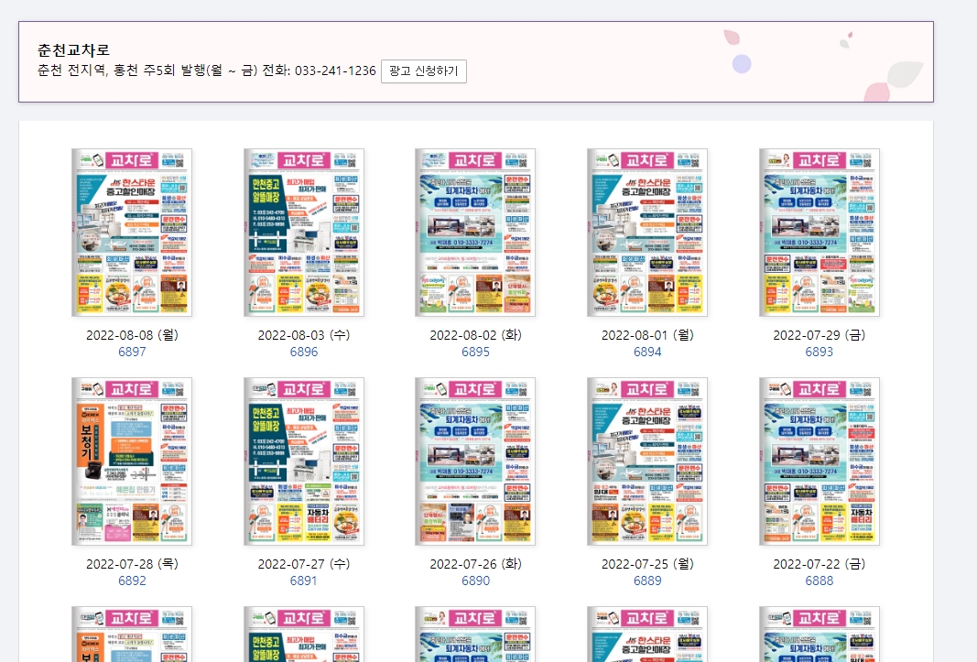
Task: Select the date text 2022-08-01 (월)
Action: coord(647,335)
